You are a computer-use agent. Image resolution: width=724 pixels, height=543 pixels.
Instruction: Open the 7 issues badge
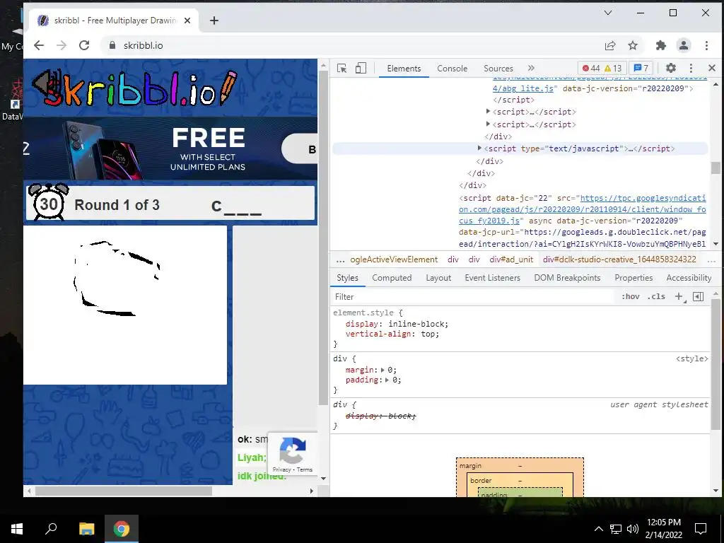tap(641, 69)
